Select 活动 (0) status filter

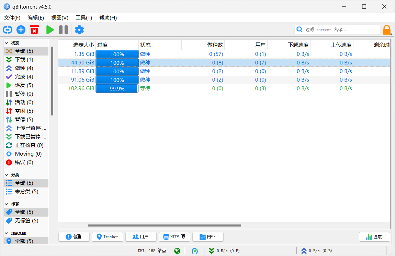pos(26,102)
